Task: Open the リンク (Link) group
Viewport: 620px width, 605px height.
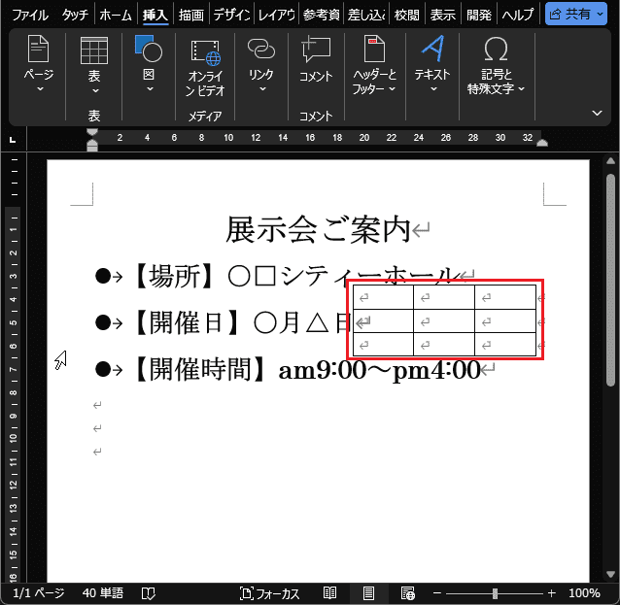Action: pyautogui.click(x=261, y=65)
